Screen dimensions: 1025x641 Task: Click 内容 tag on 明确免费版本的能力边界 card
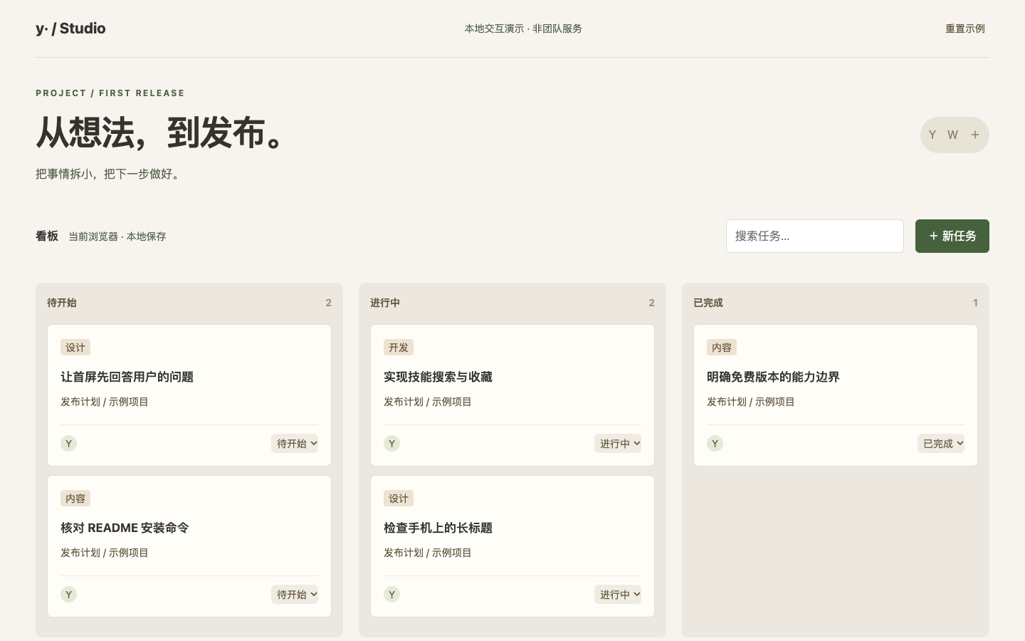(x=722, y=348)
